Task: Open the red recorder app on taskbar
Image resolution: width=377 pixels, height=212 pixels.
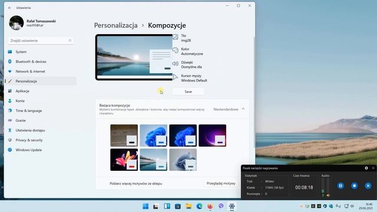Action: (210, 206)
